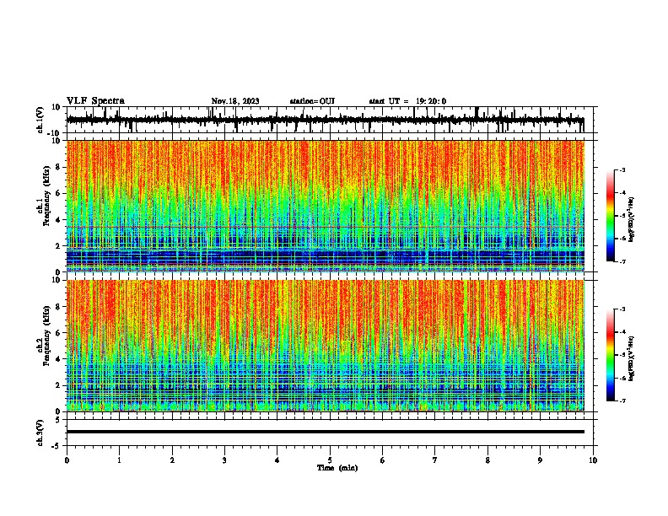Click the ch.1 color bar 'log(PSD)' label
This screenshot has height=516, width=668.
[x=632, y=219]
